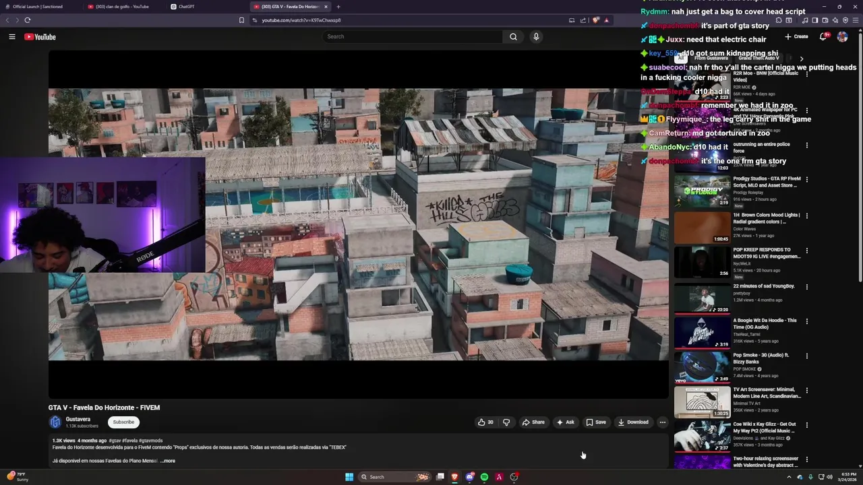Open the browser main hamburger menu
863x485 pixels.
click(856, 20)
